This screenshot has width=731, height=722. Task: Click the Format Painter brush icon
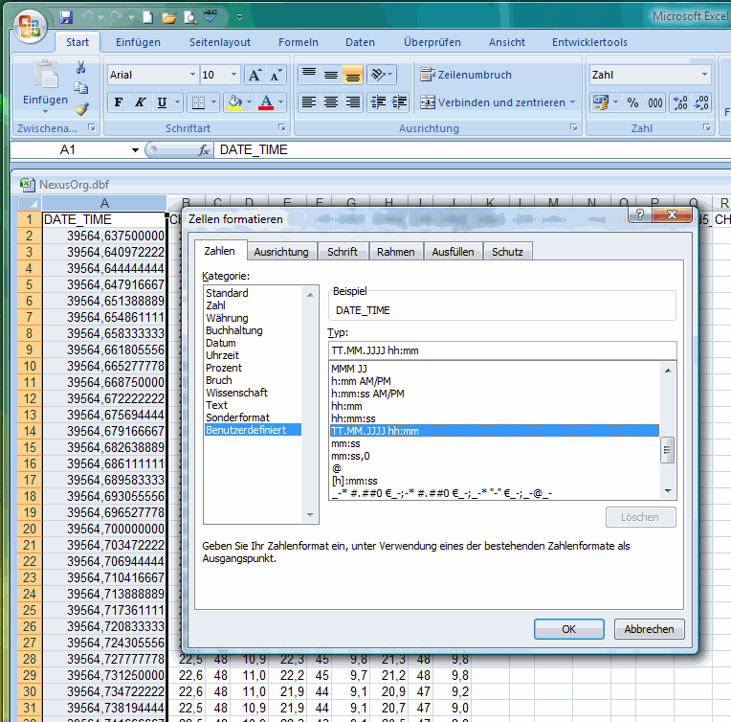coord(81,109)
